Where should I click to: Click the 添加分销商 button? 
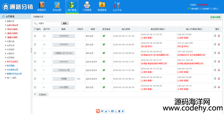215,17
